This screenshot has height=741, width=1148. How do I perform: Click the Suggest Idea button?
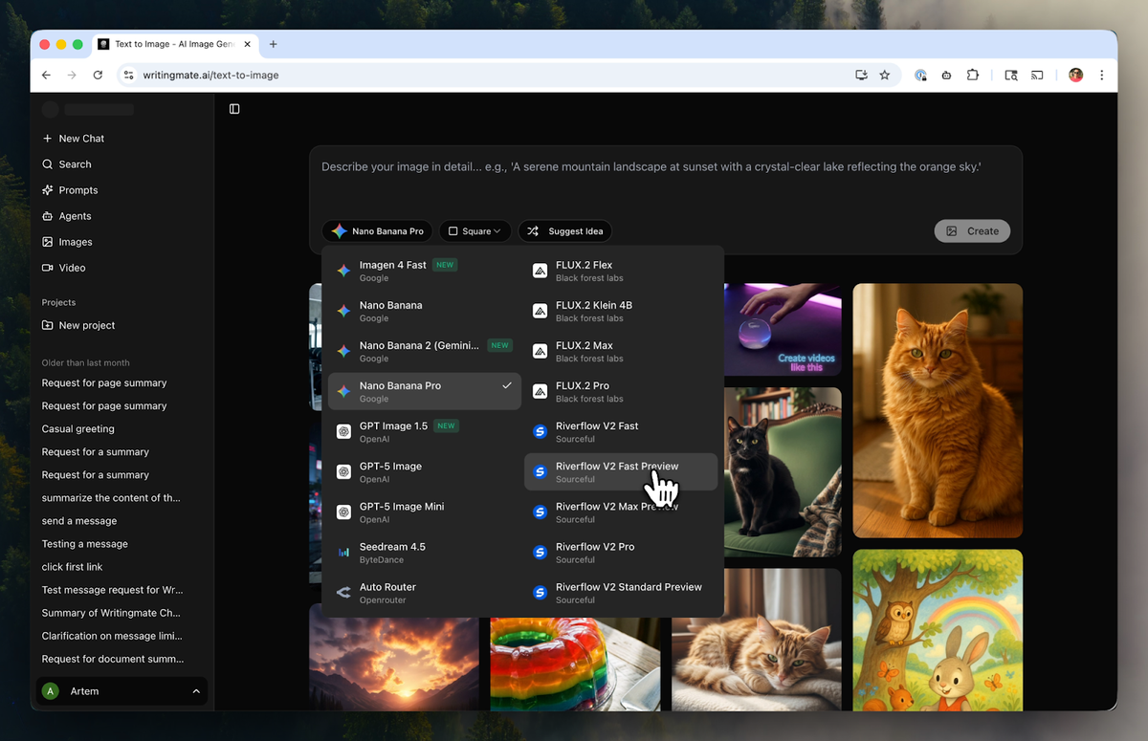(564, 231)
